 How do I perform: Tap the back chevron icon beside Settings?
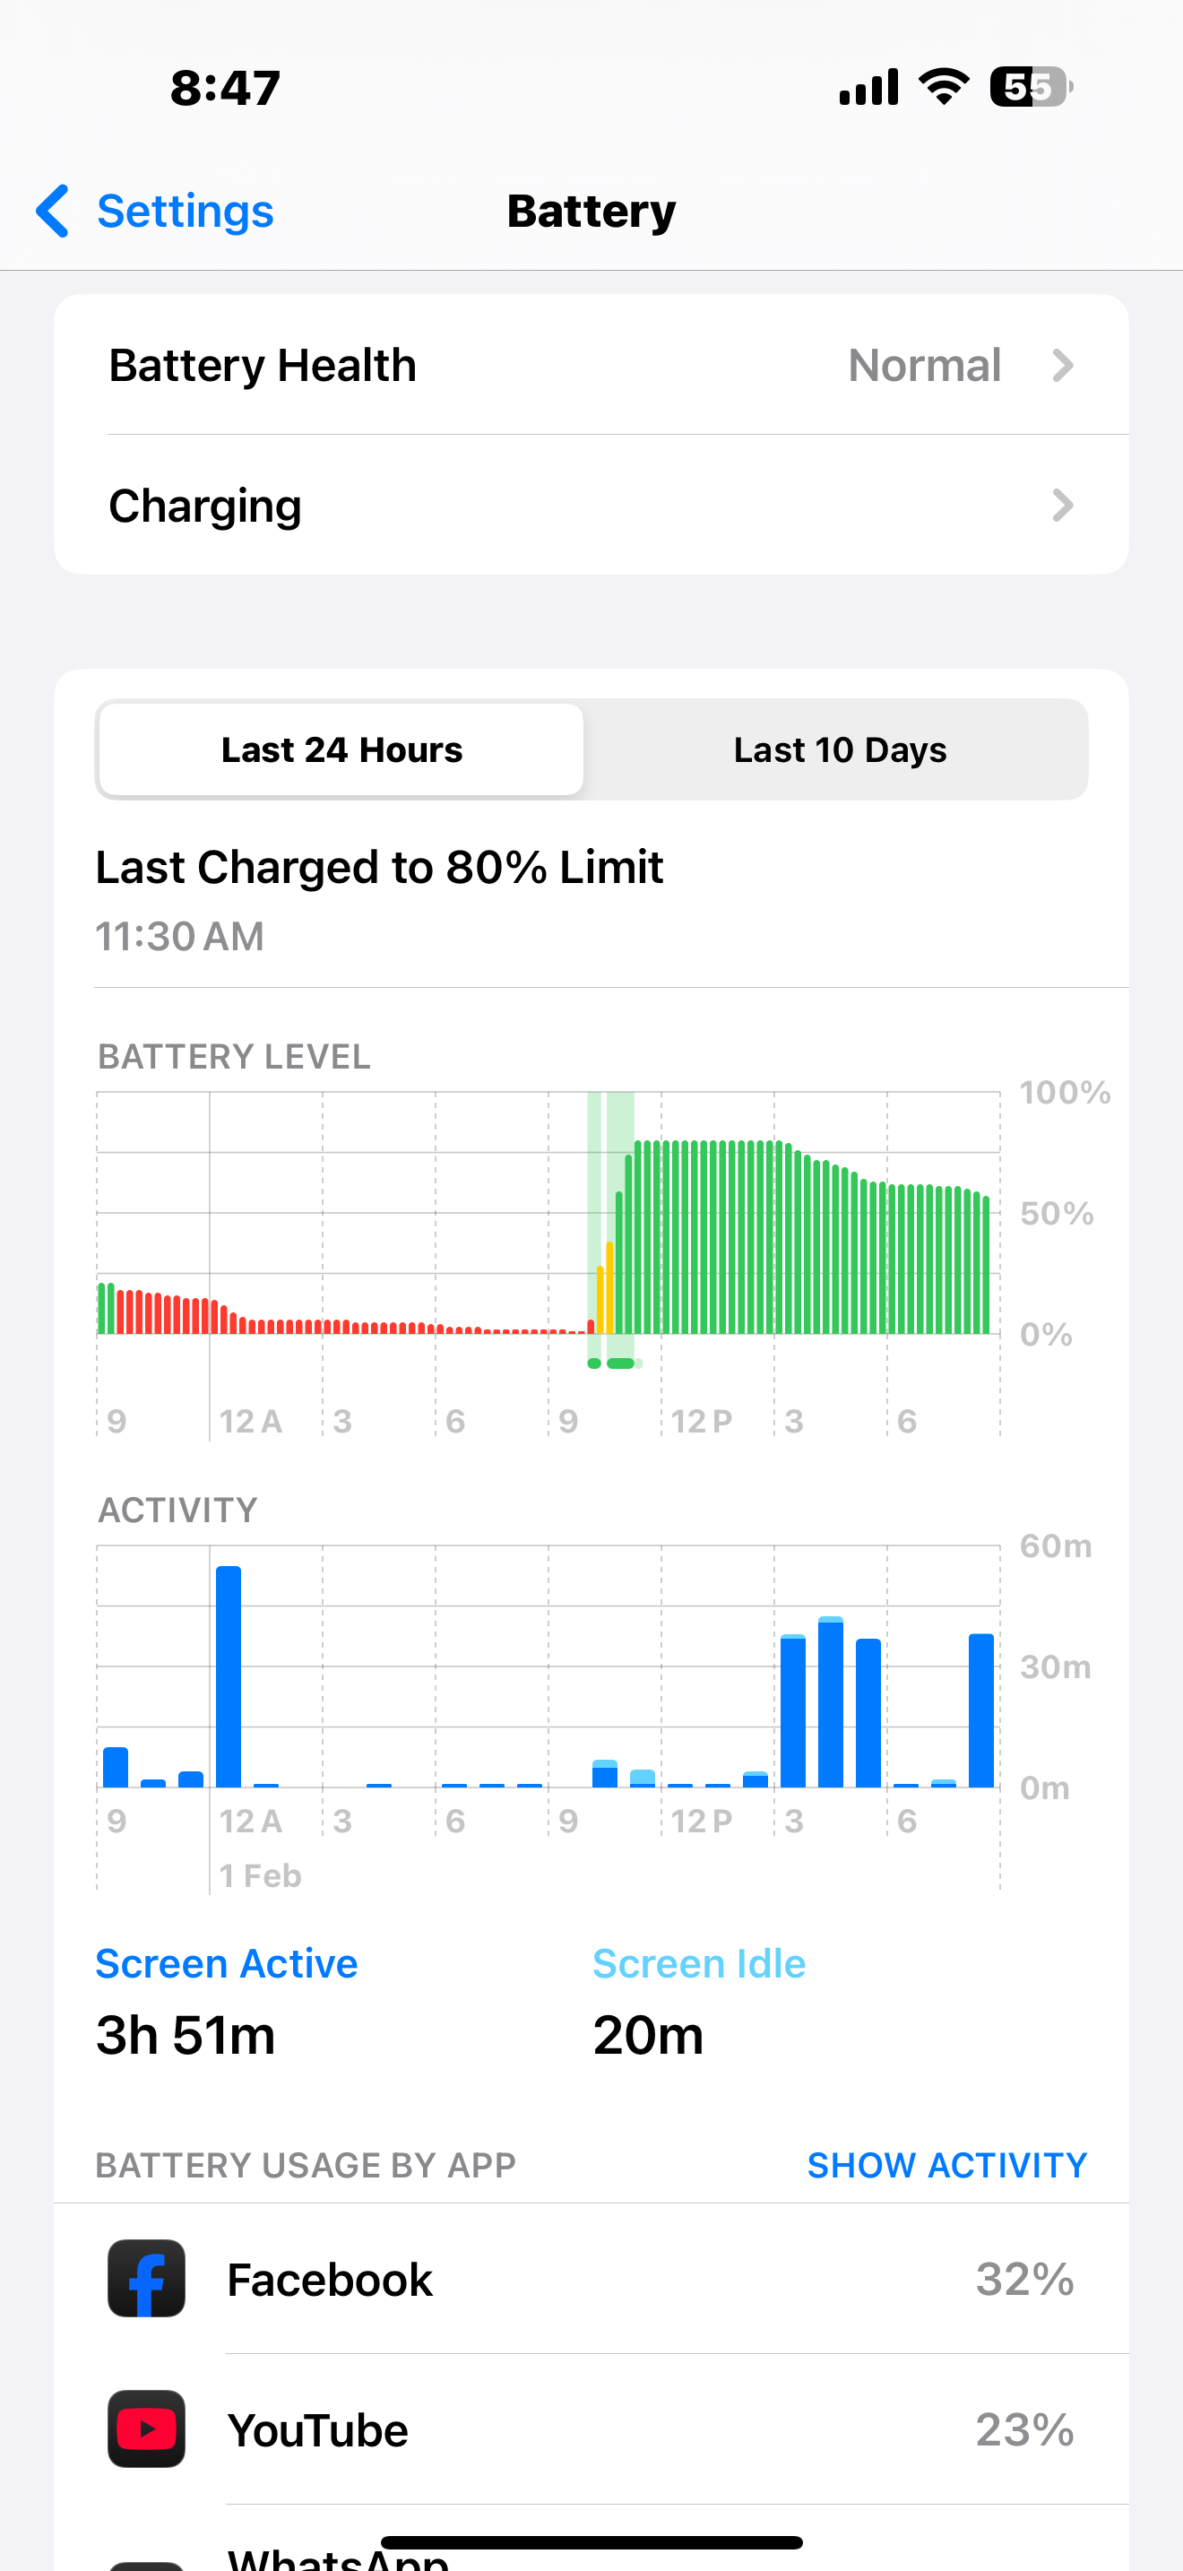tap(53, 211)
